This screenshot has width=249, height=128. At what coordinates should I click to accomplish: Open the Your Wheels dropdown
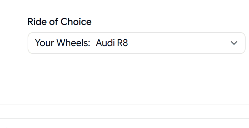click(137, 43)
